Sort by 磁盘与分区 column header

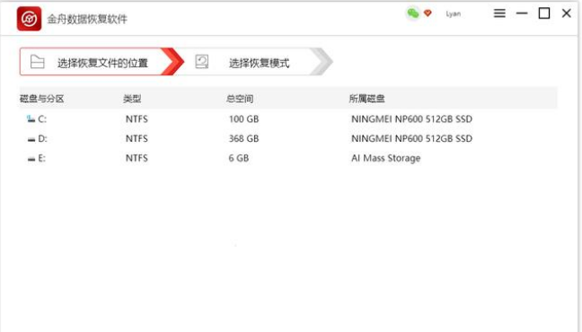coord(41,99)
